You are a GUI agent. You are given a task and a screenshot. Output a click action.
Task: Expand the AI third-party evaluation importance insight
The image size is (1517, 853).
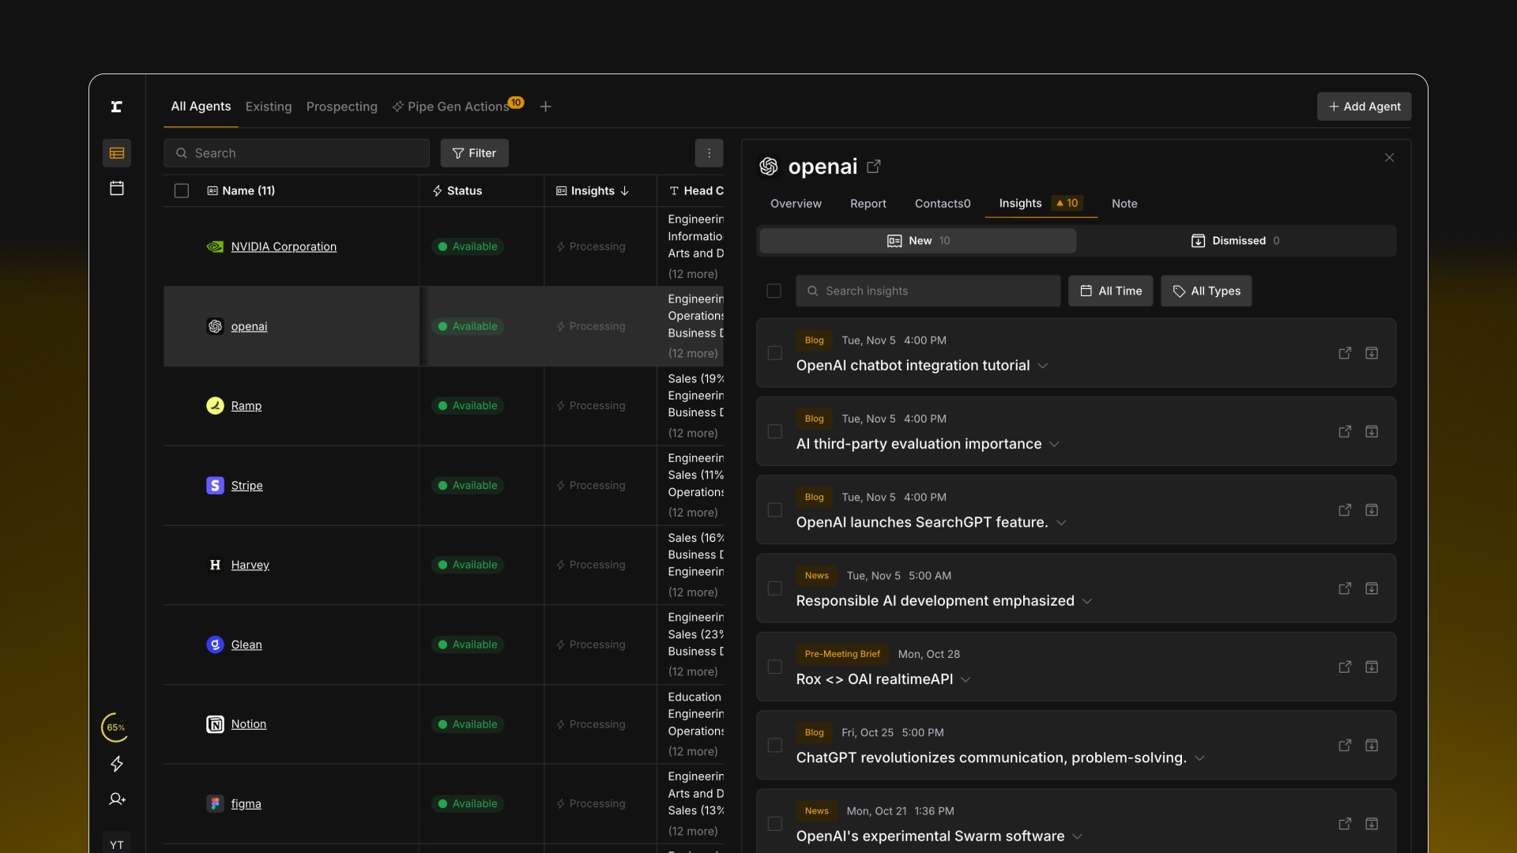[1054, 445]
